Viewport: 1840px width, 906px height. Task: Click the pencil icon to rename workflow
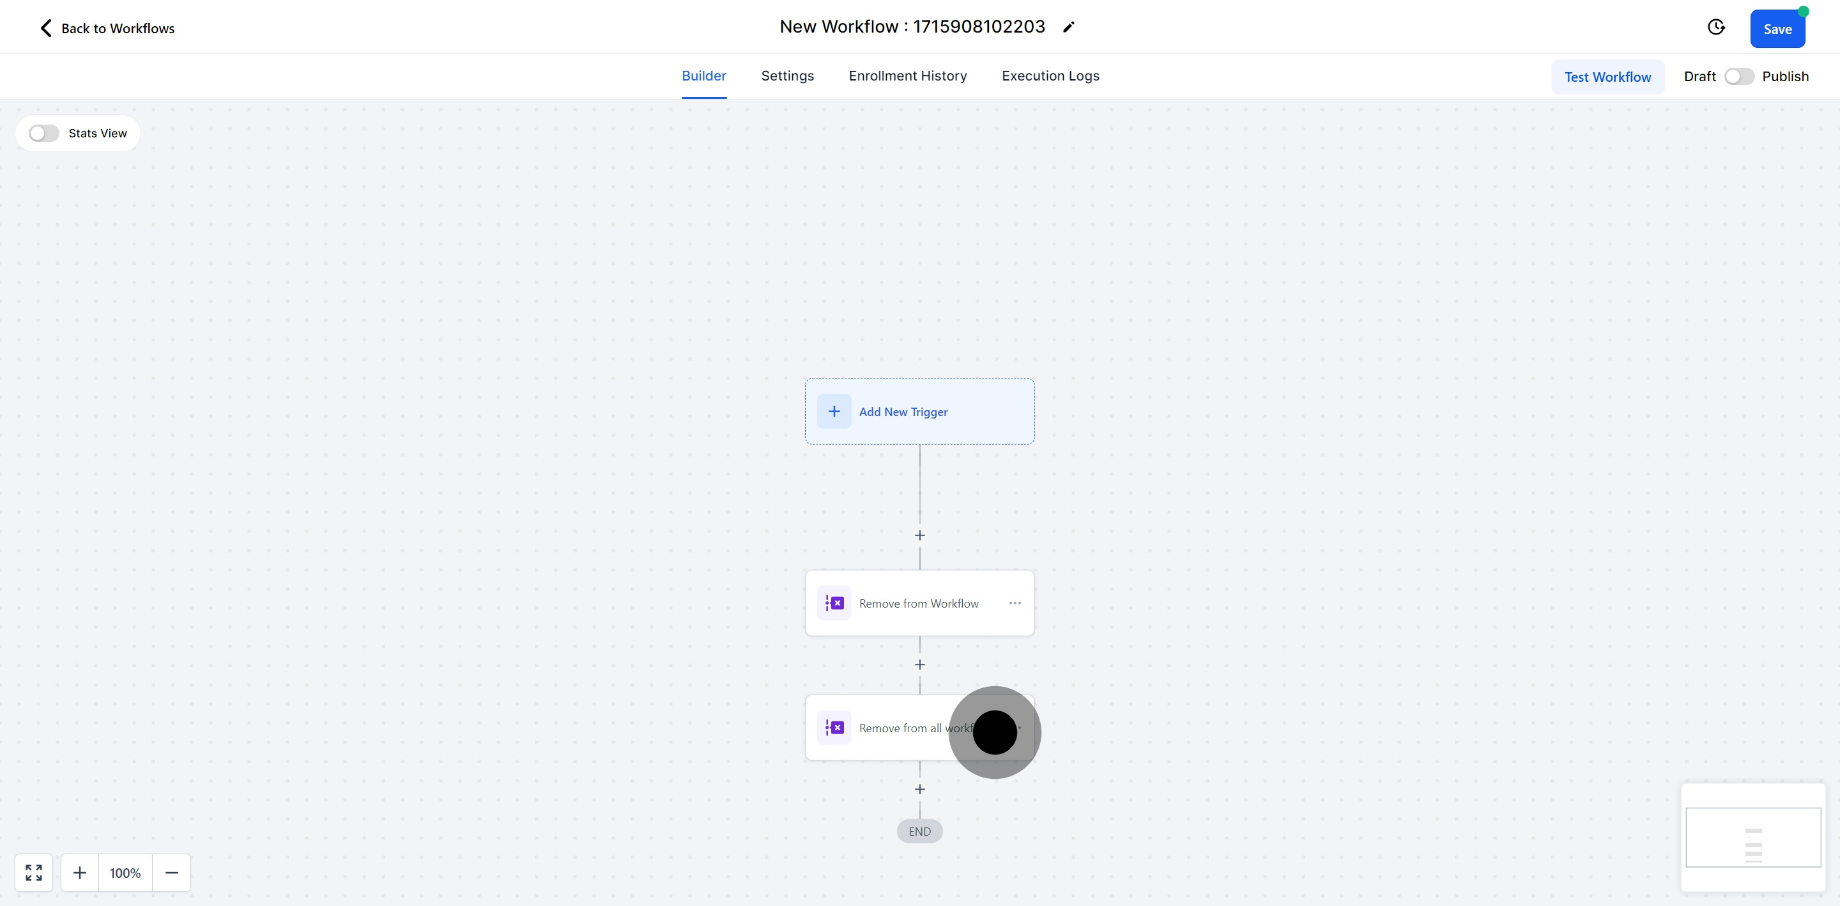(1069, 27)
